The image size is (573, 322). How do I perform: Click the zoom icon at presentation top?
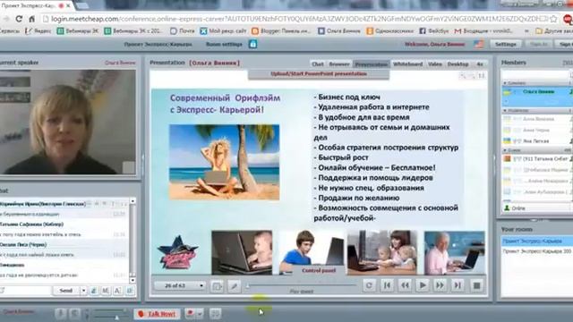pos(463,75)
